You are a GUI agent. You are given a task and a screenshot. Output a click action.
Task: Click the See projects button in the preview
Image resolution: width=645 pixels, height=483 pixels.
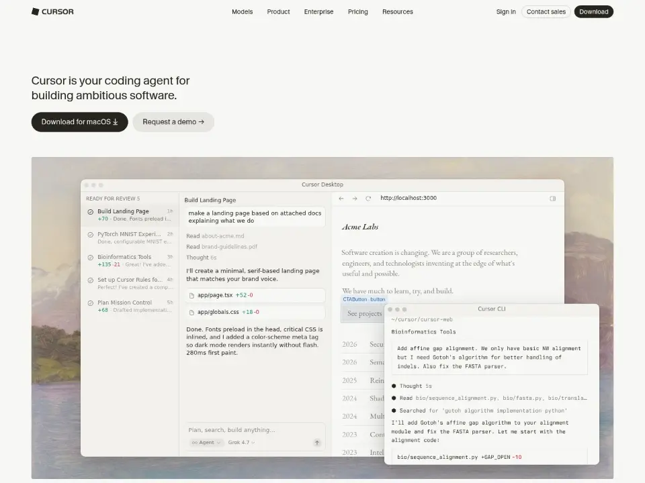[363, 314]
